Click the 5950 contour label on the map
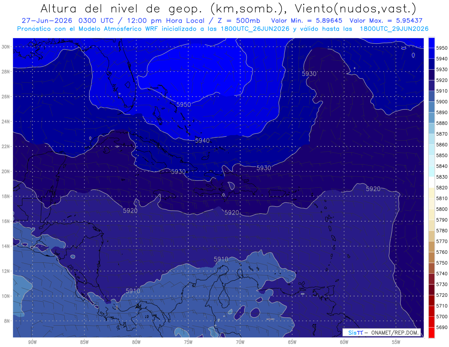Image resolution: width=449 pixels, height=347 pixels. coord(183,104)
